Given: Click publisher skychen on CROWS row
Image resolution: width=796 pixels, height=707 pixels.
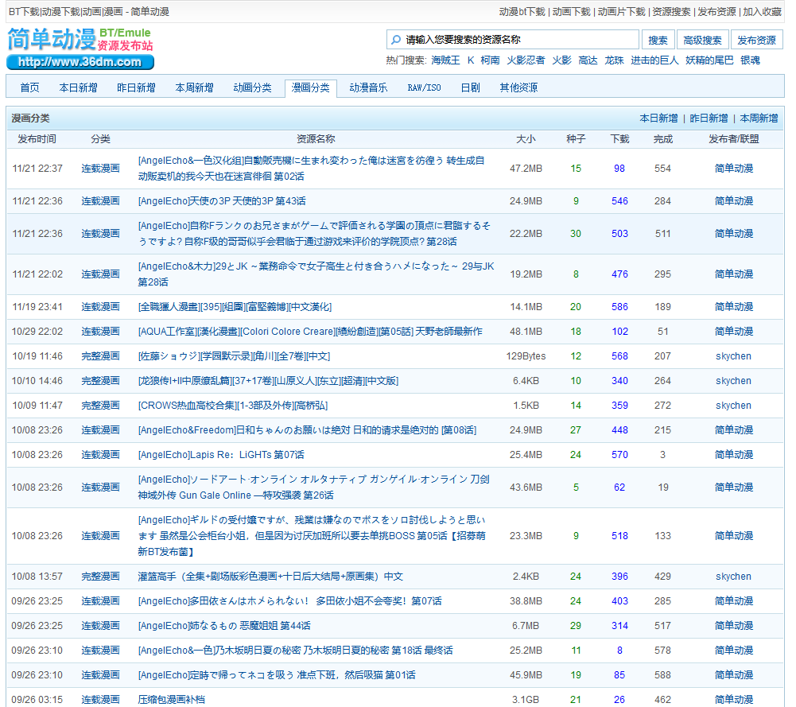Looking at the screenshot, I should click(x=733, y=406).
